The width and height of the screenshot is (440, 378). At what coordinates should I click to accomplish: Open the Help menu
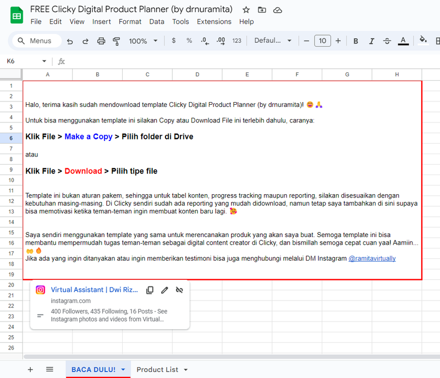tap(246, 22)
